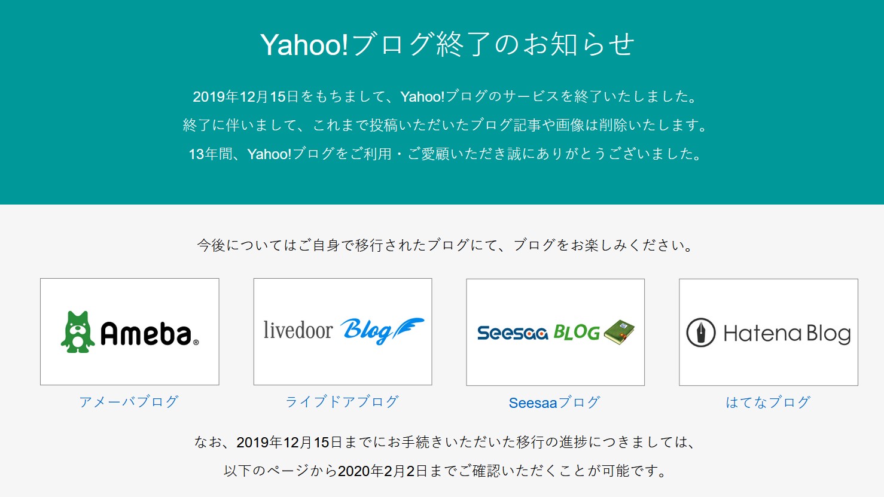Viewport: 884px width, 497px height.
Task: Click the sentence starting with 今後については
Action: 446,245
